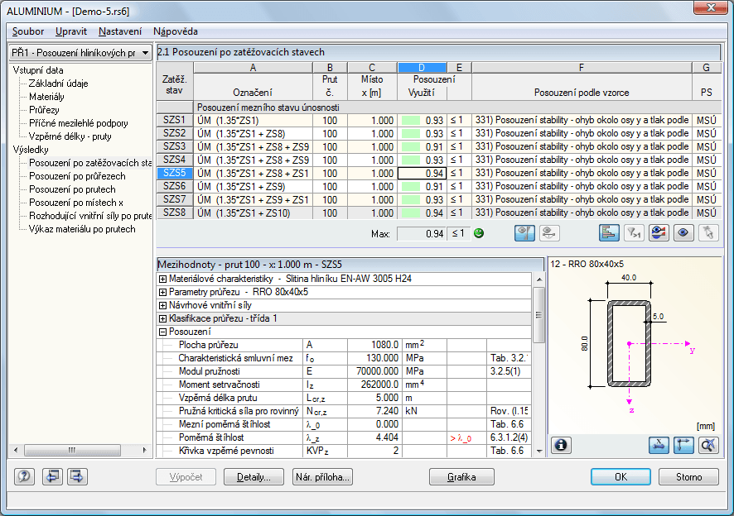Click column D header
Image resolution: width=734 pixels, height=516 pixels.
422,68
